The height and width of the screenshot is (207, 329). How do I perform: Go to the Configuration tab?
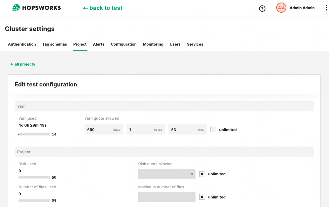pos(124,44)
